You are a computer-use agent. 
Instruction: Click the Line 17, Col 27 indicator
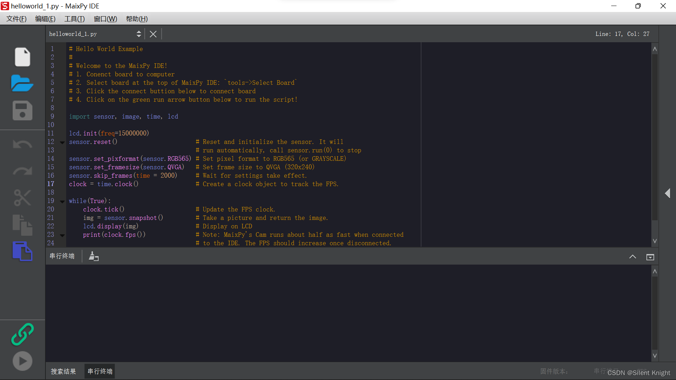click(x=622, y=34)
